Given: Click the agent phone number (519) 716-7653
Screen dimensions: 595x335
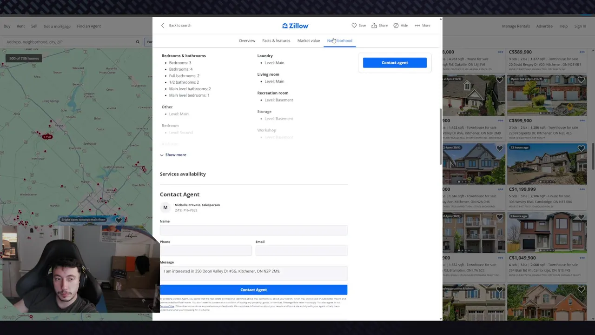Looking at the screenshot, I should (x=186, y=210).
